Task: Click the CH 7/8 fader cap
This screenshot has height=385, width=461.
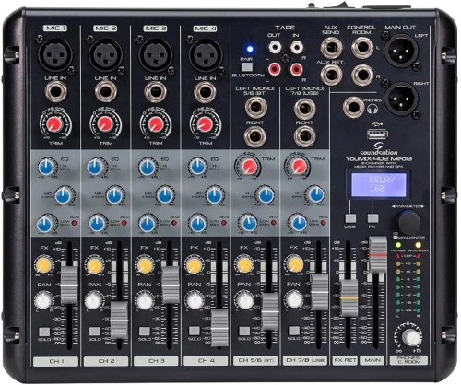Action: point(320,292)
